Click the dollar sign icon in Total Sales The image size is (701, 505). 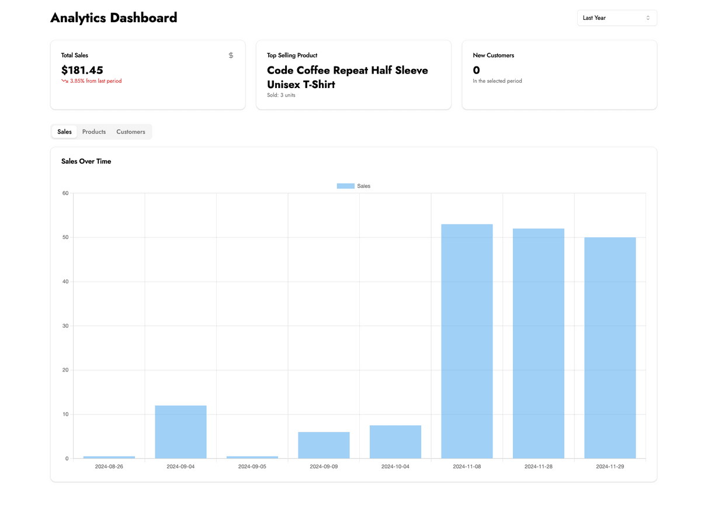pos(231,55)
